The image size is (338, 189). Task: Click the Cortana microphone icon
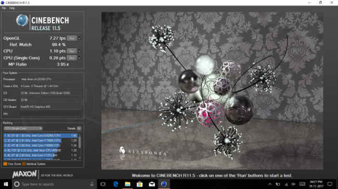tap(92, 184)
